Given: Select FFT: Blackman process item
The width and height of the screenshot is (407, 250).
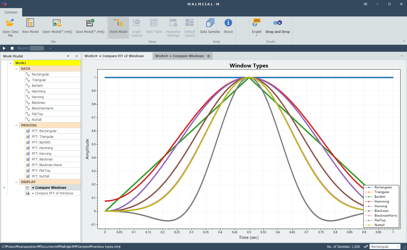Looking at the screenshot, I should [53, 159].
